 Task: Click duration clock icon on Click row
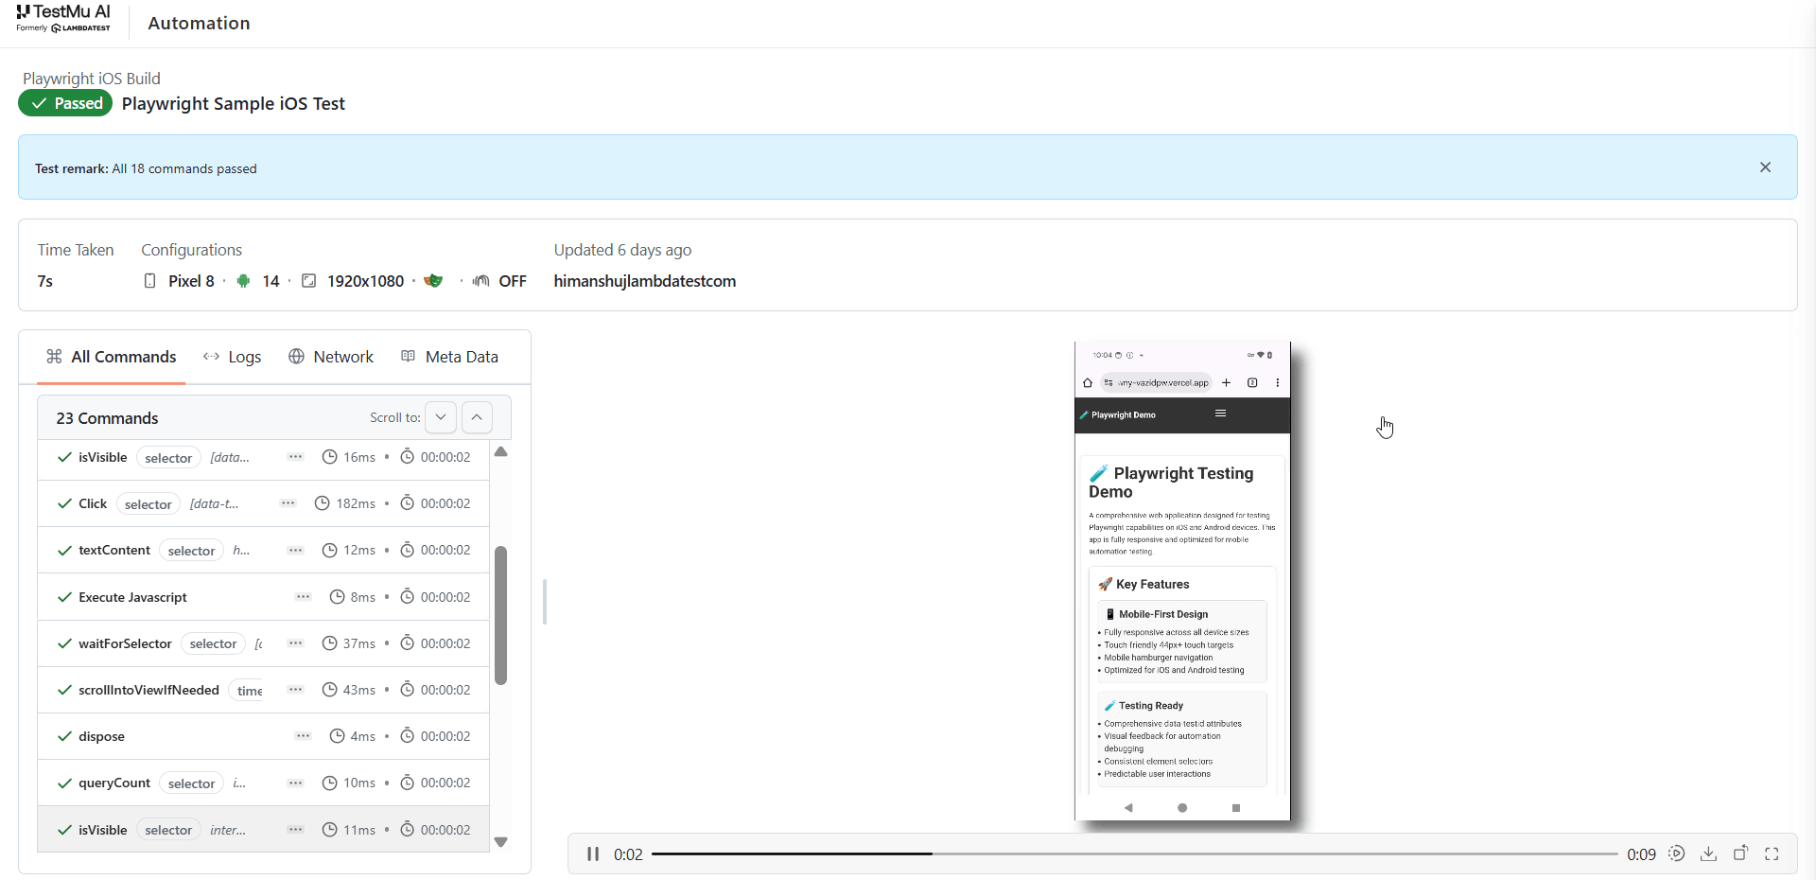[322, 503]
